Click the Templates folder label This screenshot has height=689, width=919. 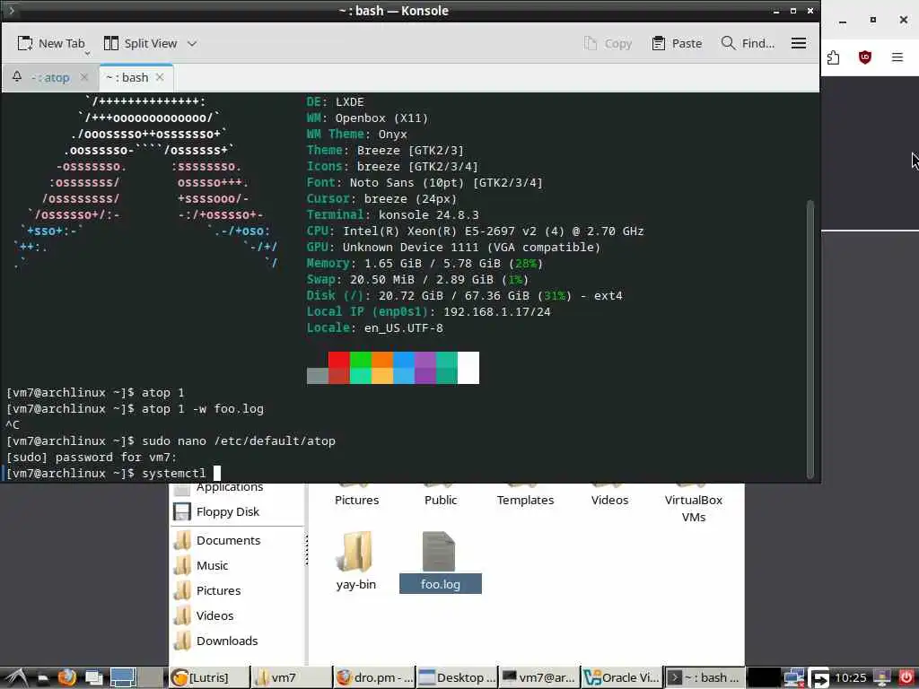525,500
